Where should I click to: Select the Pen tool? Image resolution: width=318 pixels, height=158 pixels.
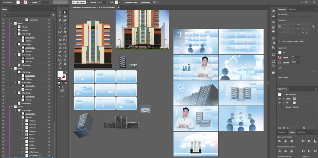60,20
